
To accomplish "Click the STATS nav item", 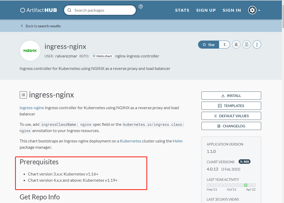I will pos(182,10).
